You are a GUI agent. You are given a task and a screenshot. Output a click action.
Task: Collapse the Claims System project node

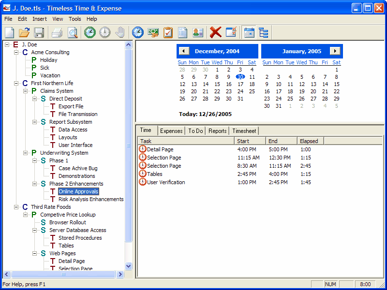tap(26, 91)
